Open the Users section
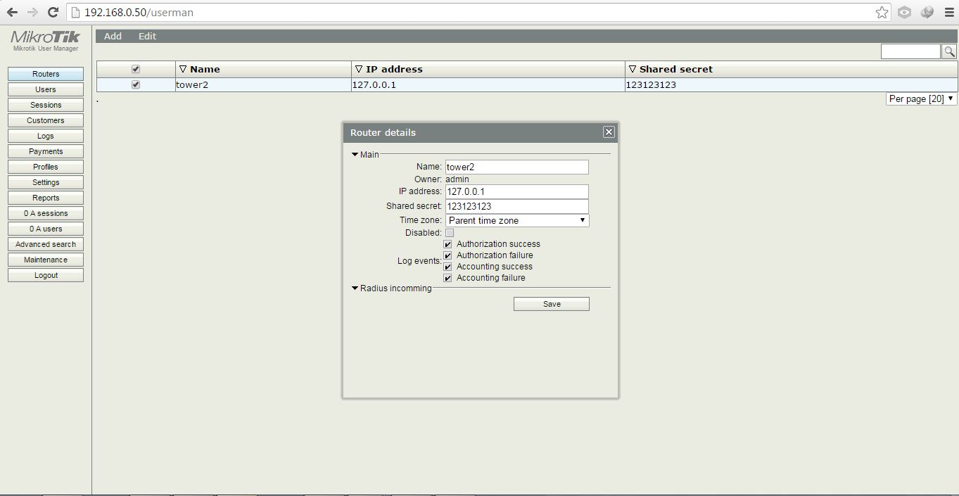Image resolution: width=959 pixels, height=496 pixels. tap(46, 89)
